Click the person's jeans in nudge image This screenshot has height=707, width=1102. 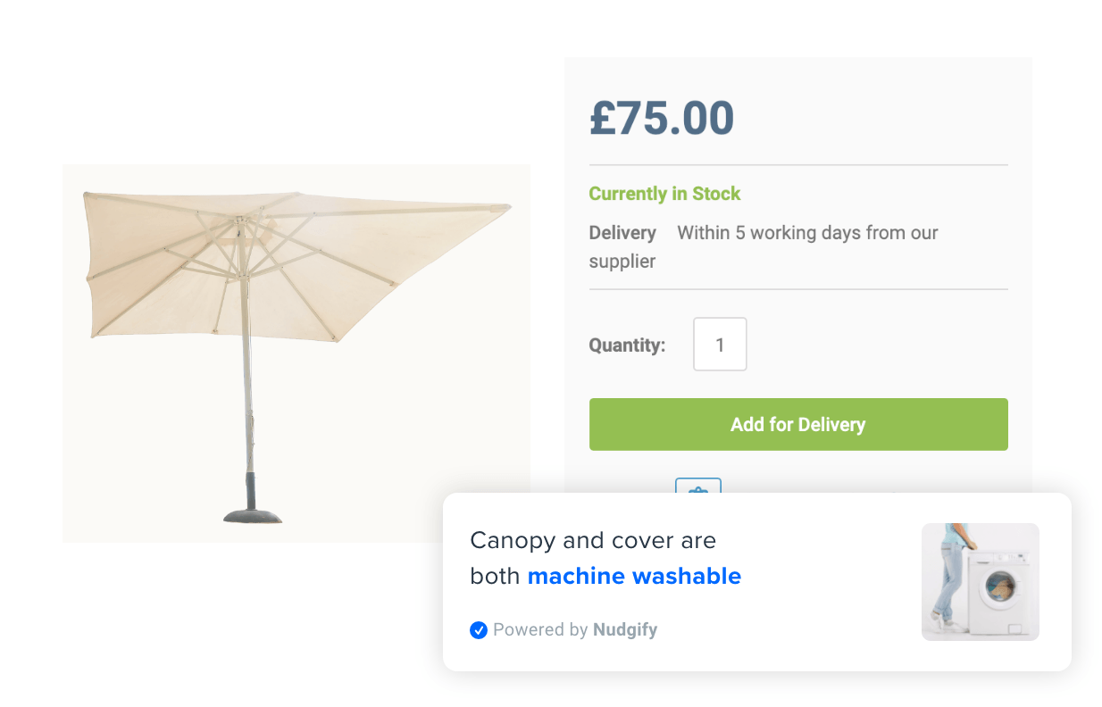click(951, 578)
